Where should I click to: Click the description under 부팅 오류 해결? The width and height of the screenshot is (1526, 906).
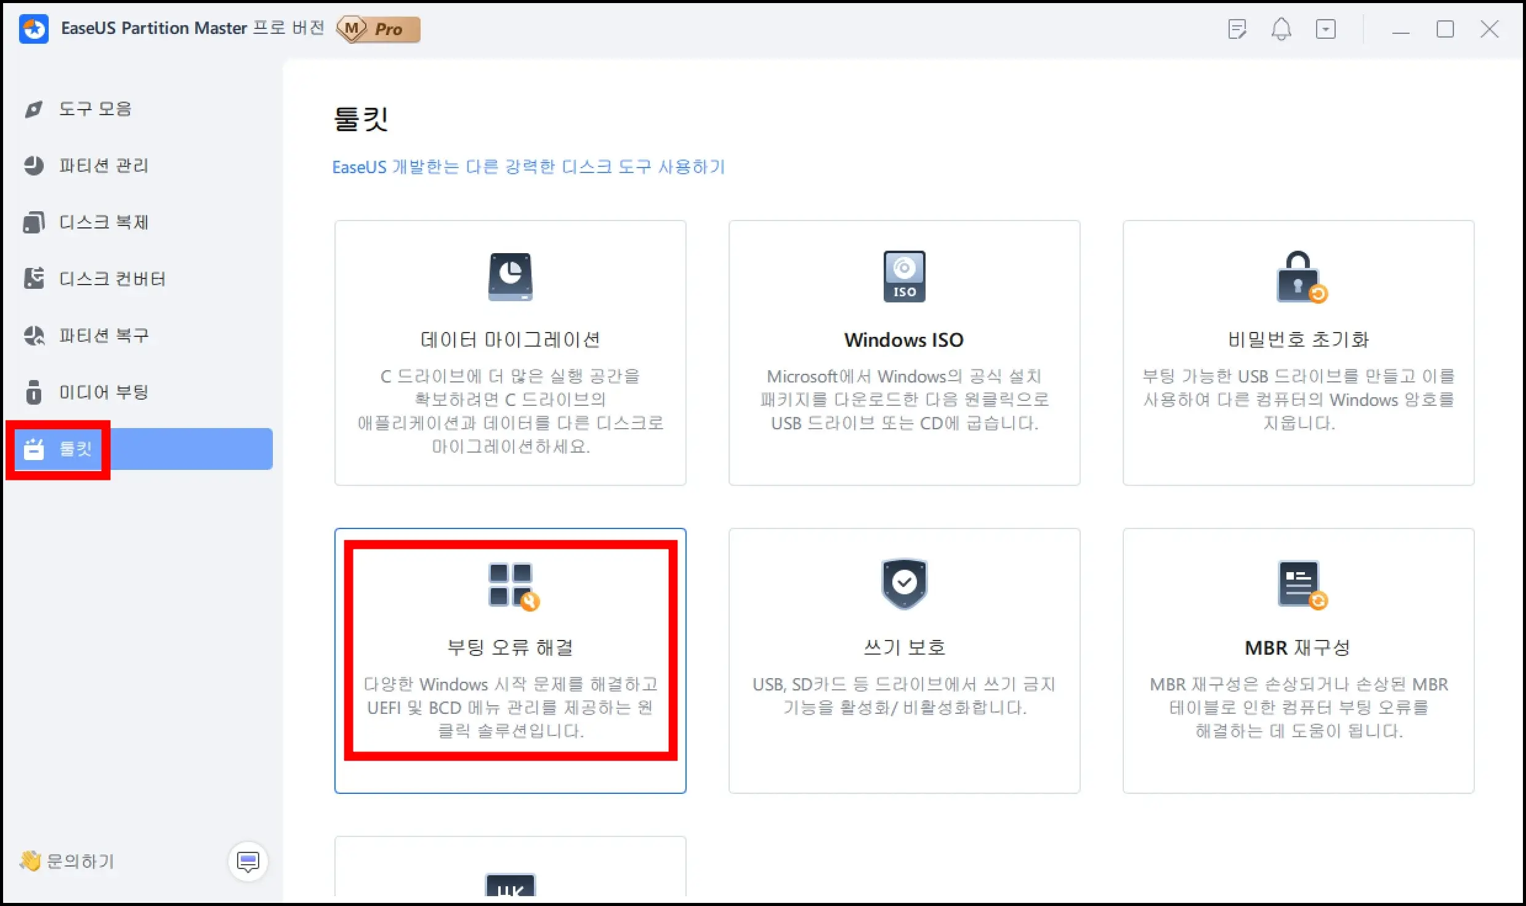(510, 708)
